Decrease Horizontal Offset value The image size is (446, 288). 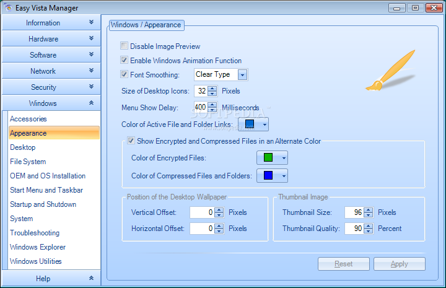219,231
